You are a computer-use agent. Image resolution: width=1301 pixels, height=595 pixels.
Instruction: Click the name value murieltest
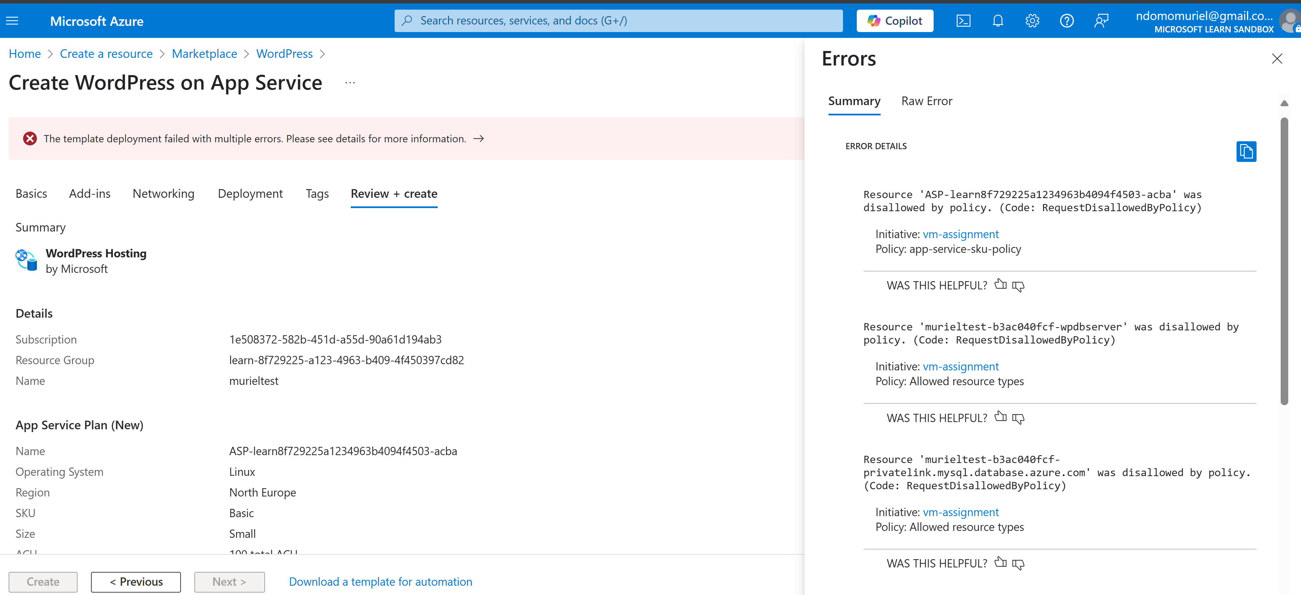click(x=254, y=381)
